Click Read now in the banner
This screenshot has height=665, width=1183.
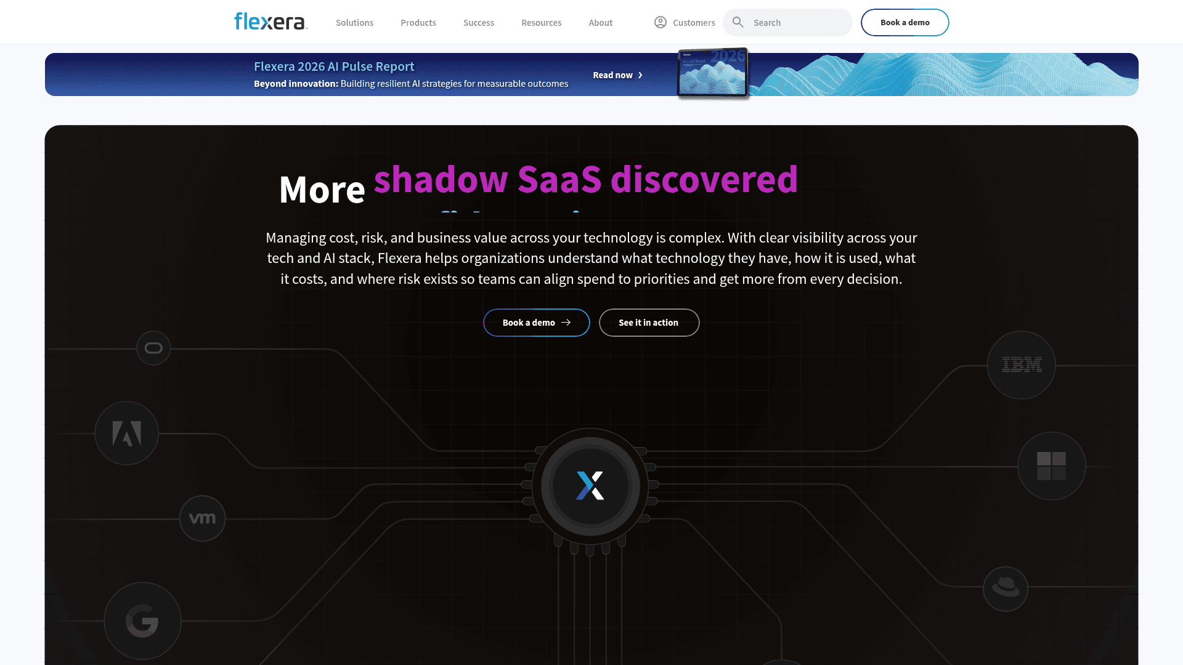tap(612, 75)
